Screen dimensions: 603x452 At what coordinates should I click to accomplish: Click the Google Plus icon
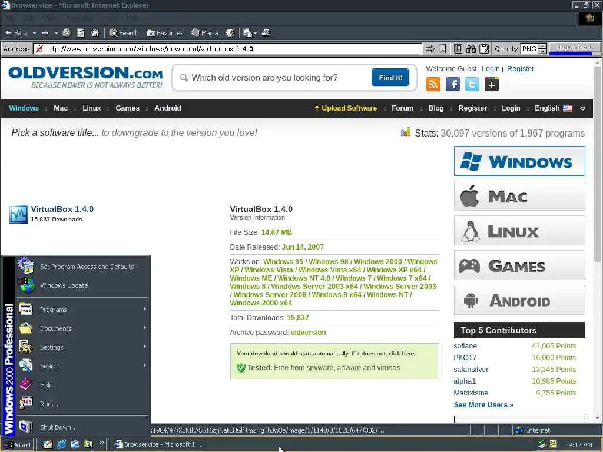tap(492, 84)
